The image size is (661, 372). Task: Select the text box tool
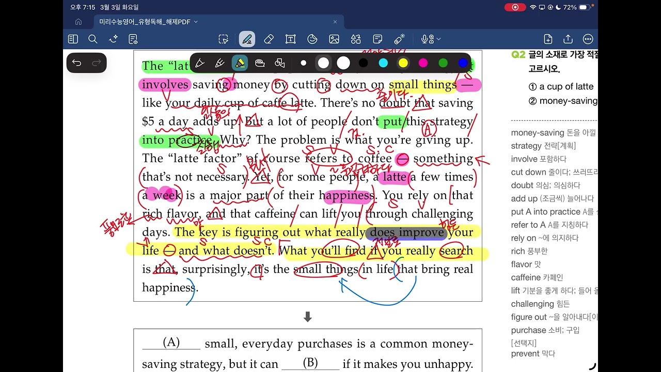coord(290,39)
